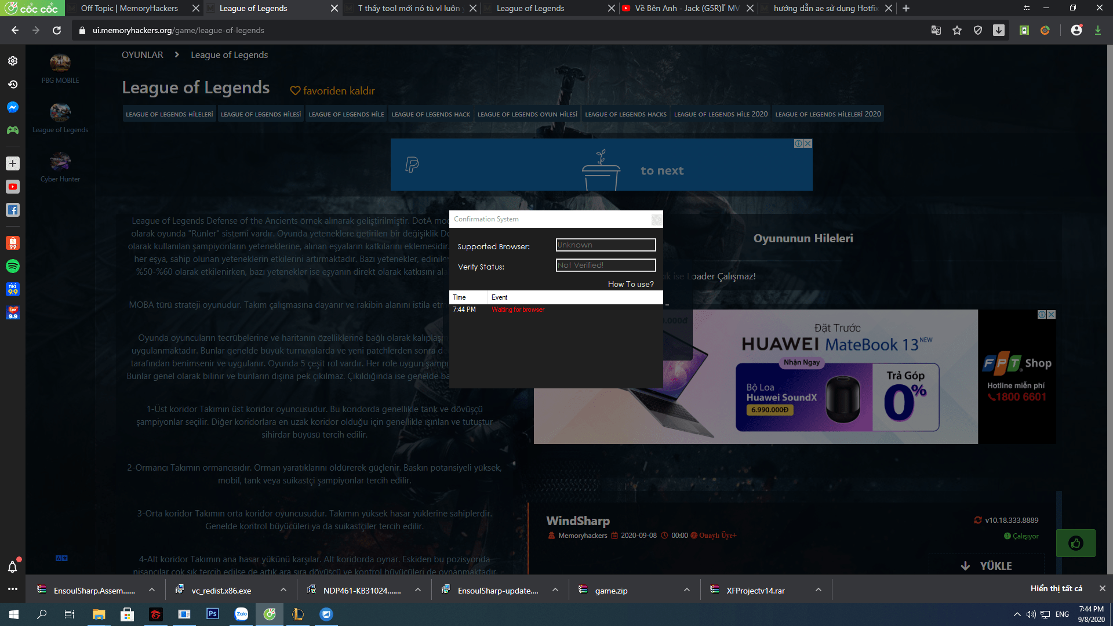The height and width of the screenshot is (626, 1113).
Task: Open sidebar more options ellipsis
Action: tap(13, 589)
